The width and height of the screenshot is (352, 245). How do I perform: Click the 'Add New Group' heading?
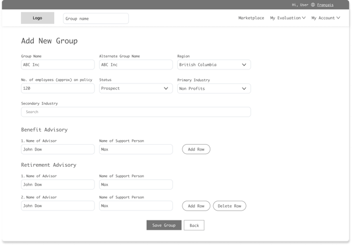50,41
